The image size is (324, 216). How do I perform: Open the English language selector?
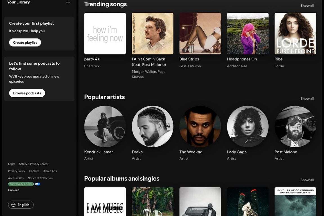pos(21,205)
